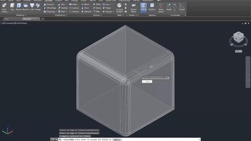Set UCS to World
The image size is (251, 141).
click(169, 7)
